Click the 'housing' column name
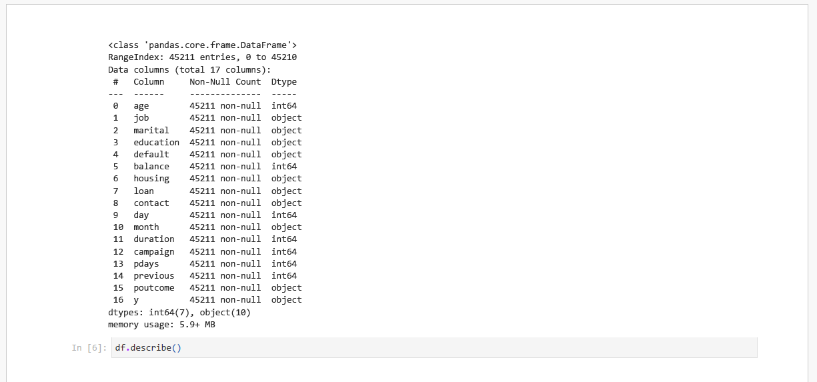 point(151,179)
